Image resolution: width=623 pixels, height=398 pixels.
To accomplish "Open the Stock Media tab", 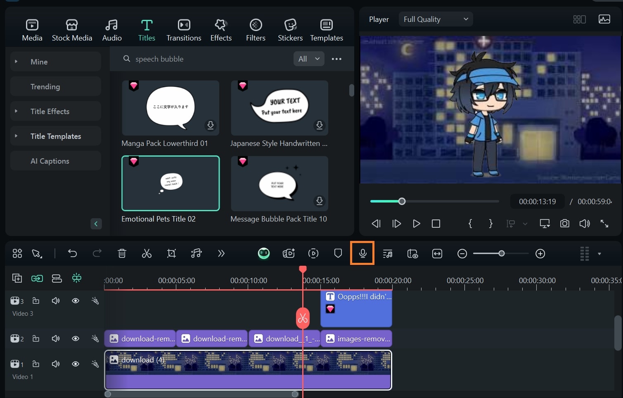I will coord(72,30).
